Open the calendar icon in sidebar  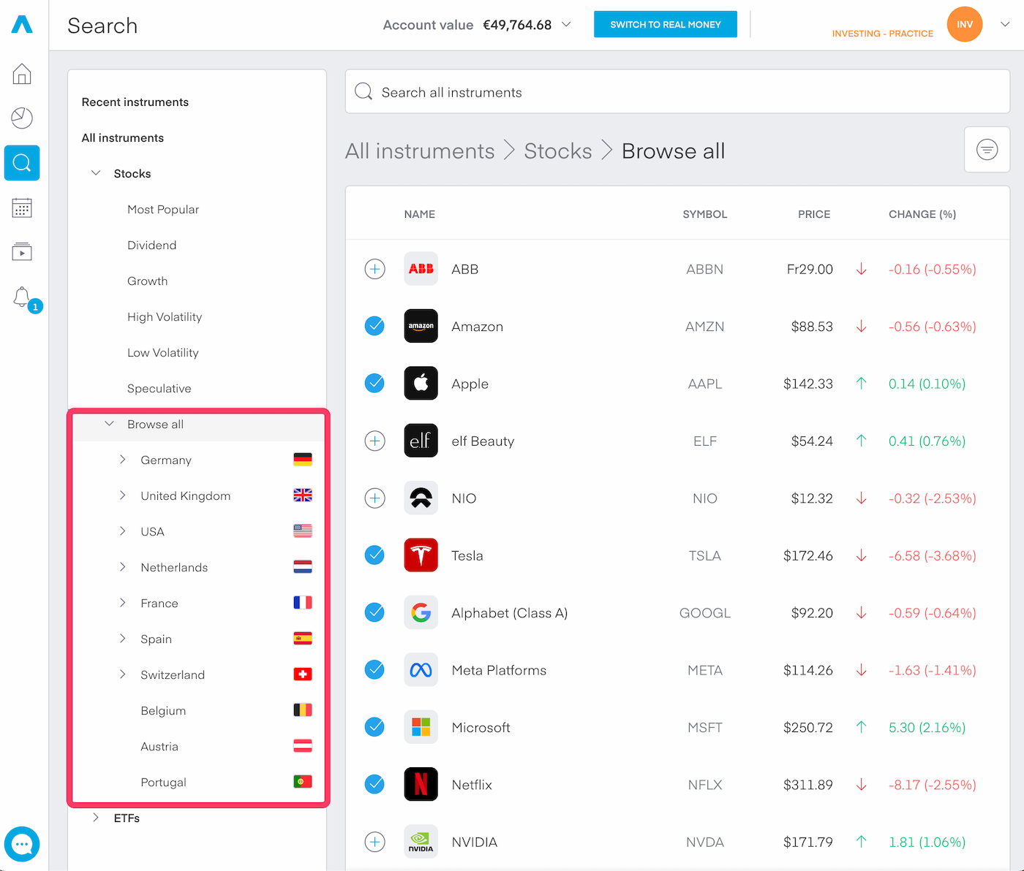[22, 208]
